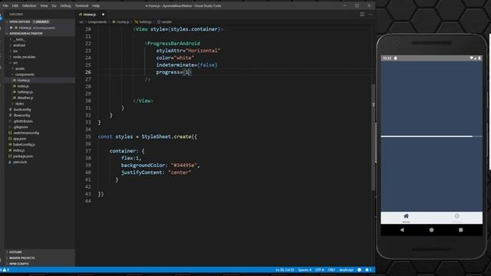Image resolution: width=491 pixels, height=276 pixels.
Task: Click render method breadcrumb item
Action: click(x=164, y=22)
